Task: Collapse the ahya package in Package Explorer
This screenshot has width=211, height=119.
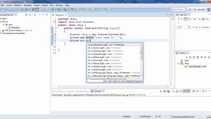Action: click(4, 25)
